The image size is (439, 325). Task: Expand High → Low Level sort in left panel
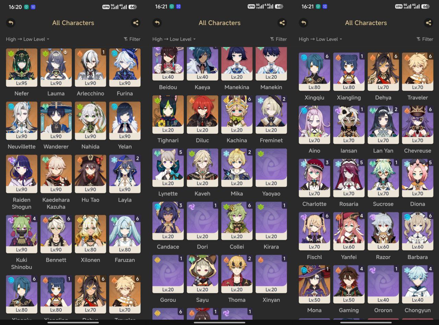pos(28,39)
